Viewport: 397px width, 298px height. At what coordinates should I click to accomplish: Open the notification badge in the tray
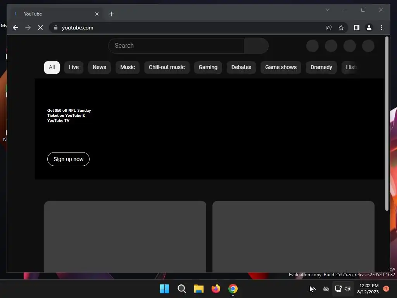tap(386, 289)
